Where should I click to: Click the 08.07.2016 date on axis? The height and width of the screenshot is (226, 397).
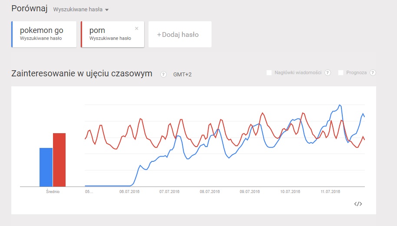[210, 192]
